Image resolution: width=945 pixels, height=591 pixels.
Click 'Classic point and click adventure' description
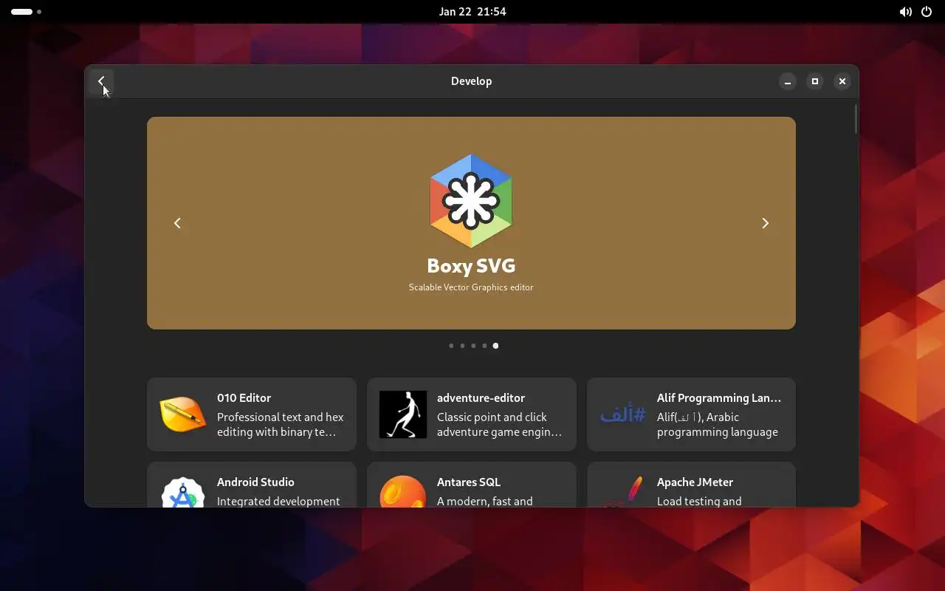[500, 425]
